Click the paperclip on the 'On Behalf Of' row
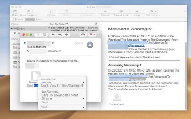Image resolution: width=191 pixels, height=119 pixels. (49, 28)
